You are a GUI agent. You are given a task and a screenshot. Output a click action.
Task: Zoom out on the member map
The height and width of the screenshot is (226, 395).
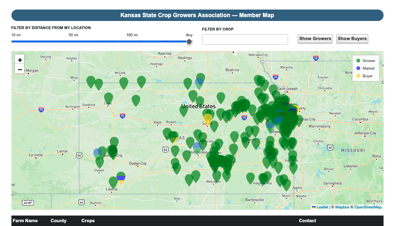[x=20, y=69]
